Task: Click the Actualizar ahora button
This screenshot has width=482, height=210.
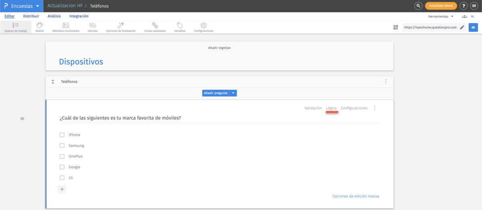Action: click(441, 6)
